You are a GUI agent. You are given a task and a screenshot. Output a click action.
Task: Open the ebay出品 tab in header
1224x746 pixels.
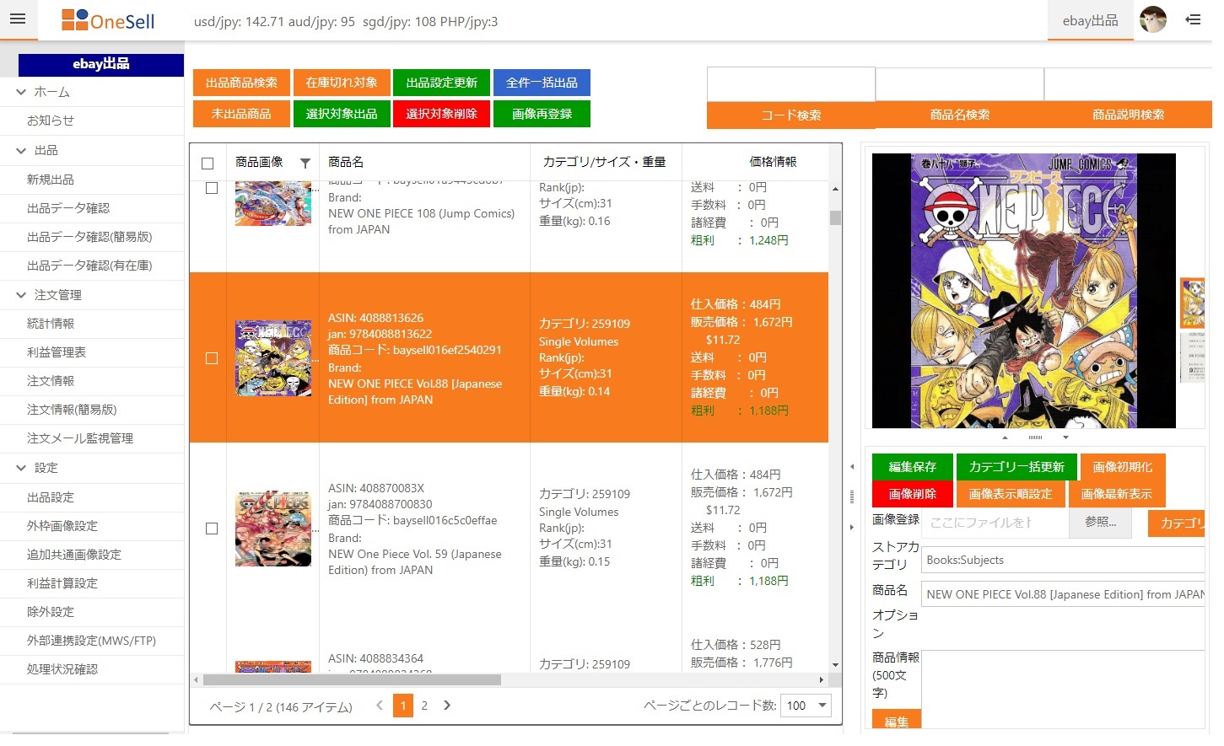pyautogui.click(x=1090, y=21)
